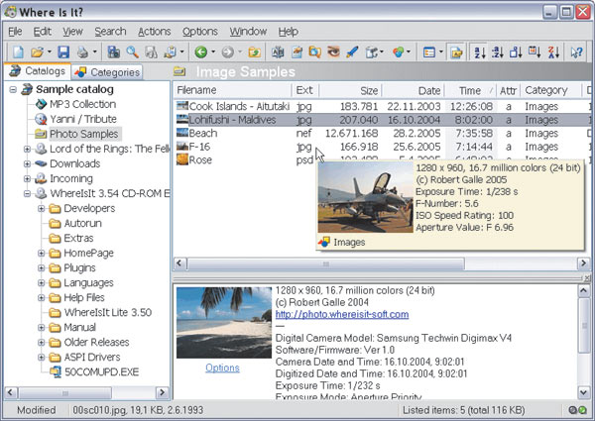Collapse the WhereIsIt 3.54 CD-ROM node
This screenshot has height=421, width=595.
pos(27,193)
